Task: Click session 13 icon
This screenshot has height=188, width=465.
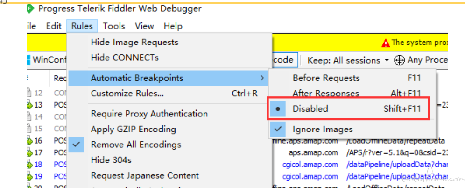Action: pos(29,105)
